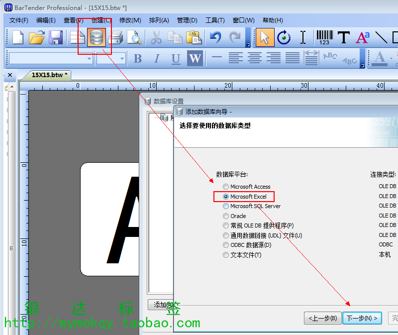Screen dimensions: 398x335
Task: Select the Text tool T icon
Action: point(343,38)
